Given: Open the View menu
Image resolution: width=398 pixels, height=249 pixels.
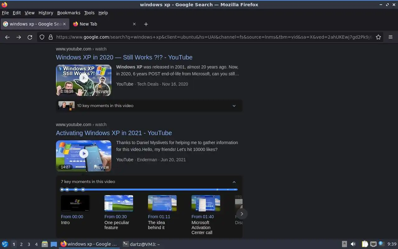Looking at the screenshot, I should (30, 13).
